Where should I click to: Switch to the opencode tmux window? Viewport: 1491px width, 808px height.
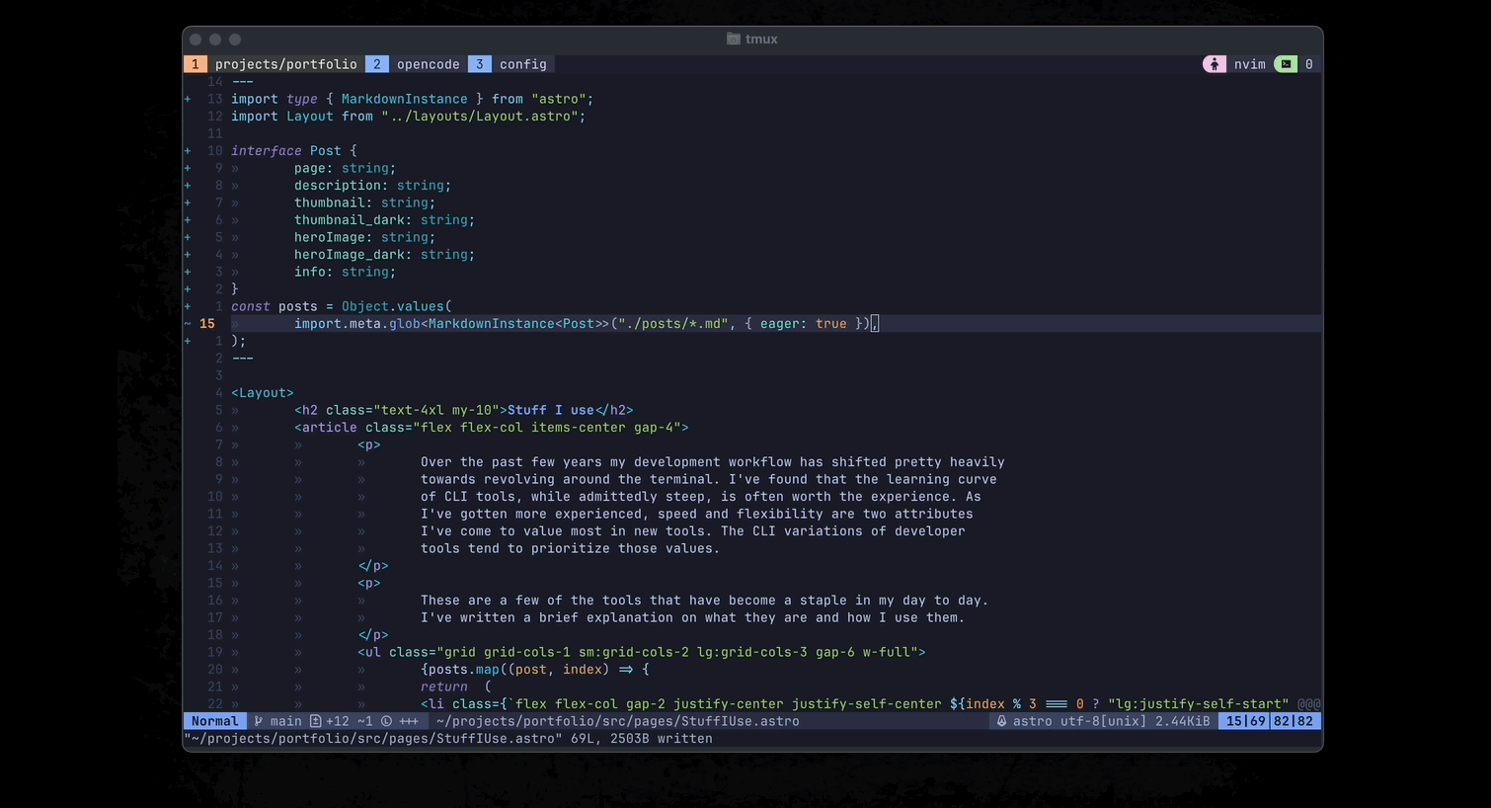point(428,63)
